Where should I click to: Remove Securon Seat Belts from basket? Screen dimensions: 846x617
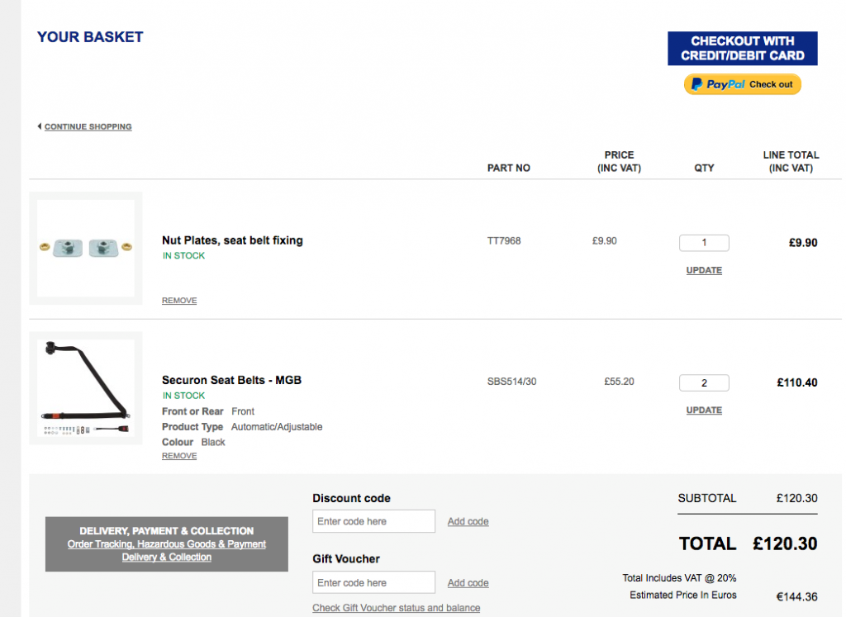179,456
